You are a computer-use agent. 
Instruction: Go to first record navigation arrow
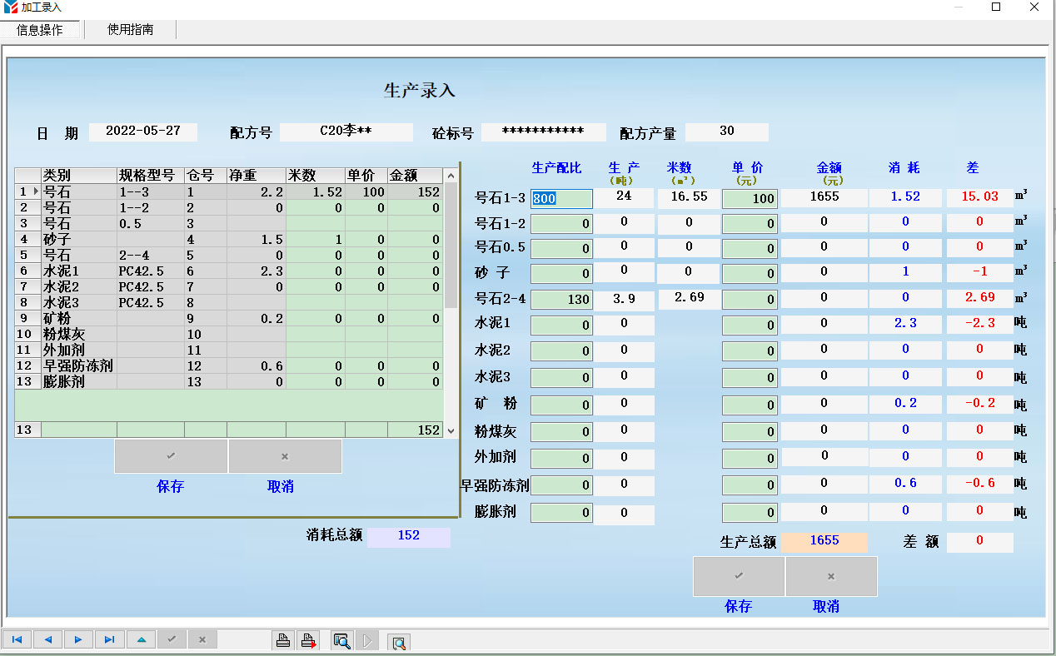click(x=17, y=639)
